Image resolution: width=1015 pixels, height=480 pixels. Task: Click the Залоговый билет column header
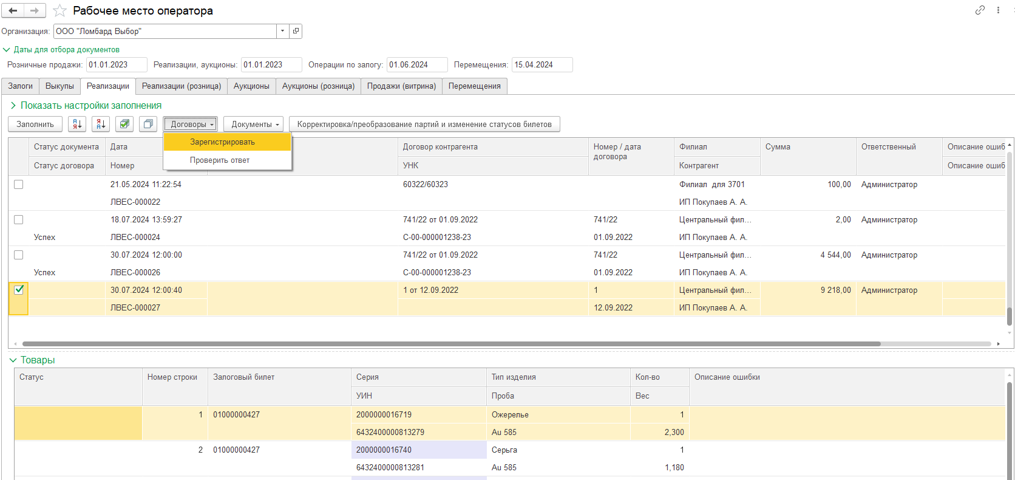pyautogui.click(x=279, y=386)
